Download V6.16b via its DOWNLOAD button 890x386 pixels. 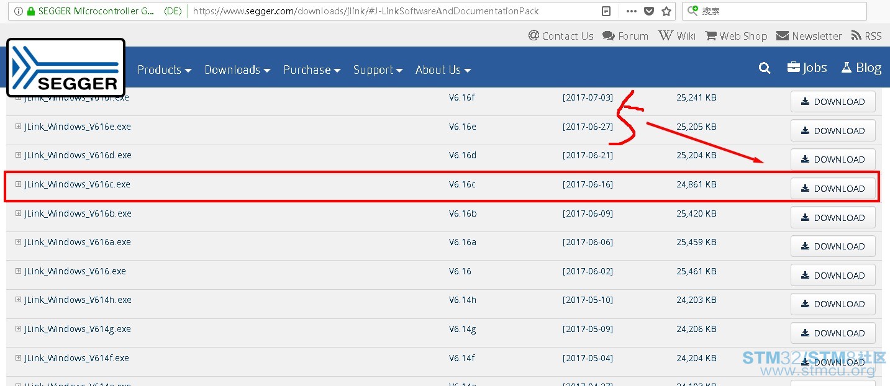(833, 218)
